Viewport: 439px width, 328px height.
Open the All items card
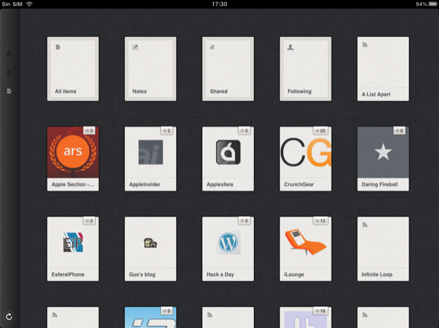pos(73,69)
